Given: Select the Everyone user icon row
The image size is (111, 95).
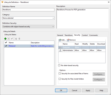Looking at the screenshot, I should 82,47.
